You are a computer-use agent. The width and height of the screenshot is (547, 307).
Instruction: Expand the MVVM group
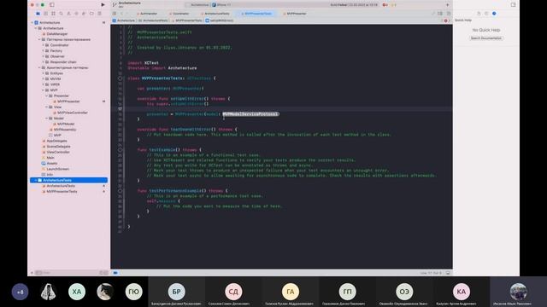43,79
